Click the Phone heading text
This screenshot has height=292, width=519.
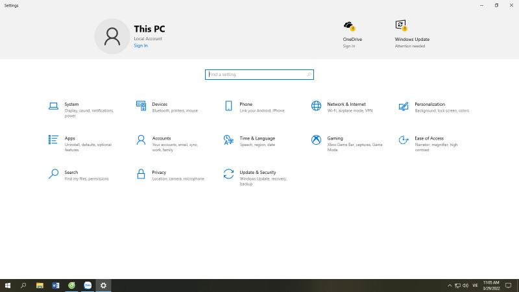pos(246,104)
